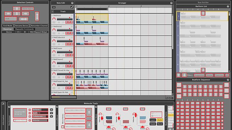Click the vertical double-arrow in Selection Controls
This screenshot has height=130, width=232.
37,16
